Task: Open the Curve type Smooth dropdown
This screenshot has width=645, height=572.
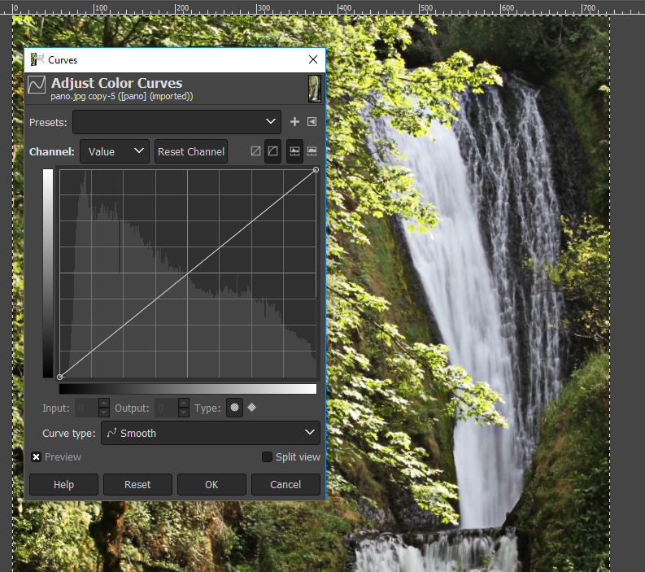Action: point(210,433)
